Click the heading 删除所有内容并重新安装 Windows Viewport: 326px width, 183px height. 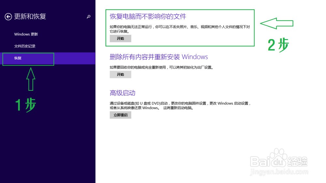159,57
